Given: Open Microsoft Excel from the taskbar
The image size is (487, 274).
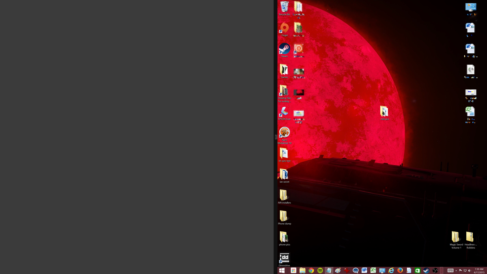Looking at the screenshot, I should (x=373, y=270).
